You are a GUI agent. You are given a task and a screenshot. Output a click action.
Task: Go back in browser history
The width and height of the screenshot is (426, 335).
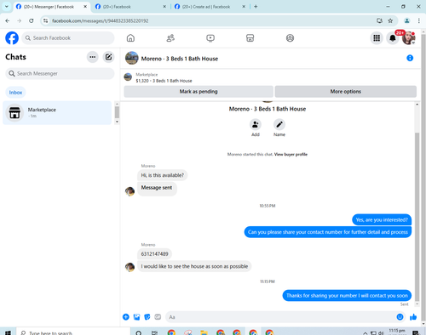point(8,20)
